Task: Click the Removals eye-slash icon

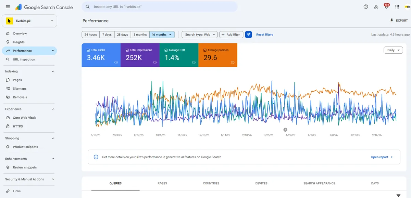Action: (x=8, y=97)
